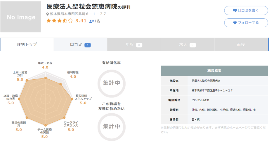
Task: Open the 面接 tab
Action: [241, 44]
